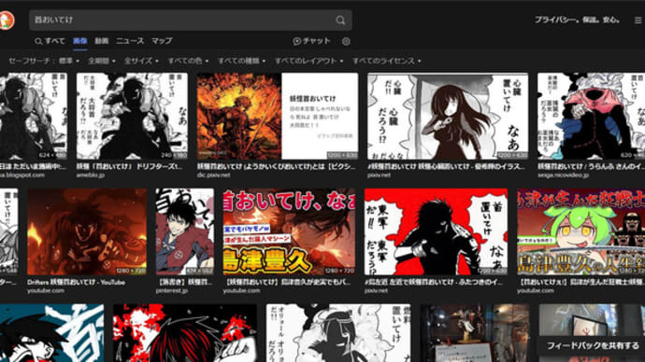Expand the すべての色 color filter

point(188,61)
